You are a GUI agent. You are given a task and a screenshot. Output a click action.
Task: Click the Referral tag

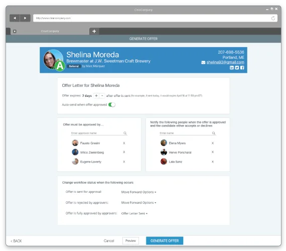pyautogui.click(x=74, y=66)
